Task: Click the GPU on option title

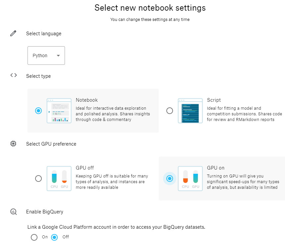Action: (216, 168)
